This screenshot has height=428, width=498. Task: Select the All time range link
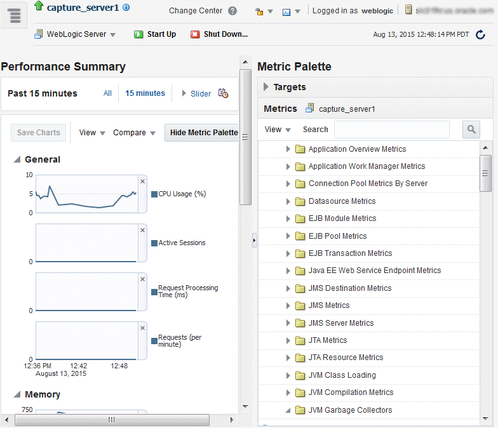pos(107,93)
